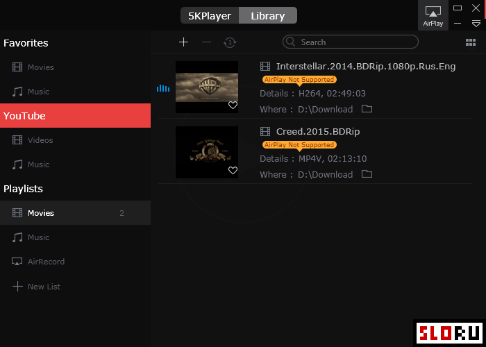Open folder icon for Interstellar location
Screen dimensions: 486x347
(367, 109)
